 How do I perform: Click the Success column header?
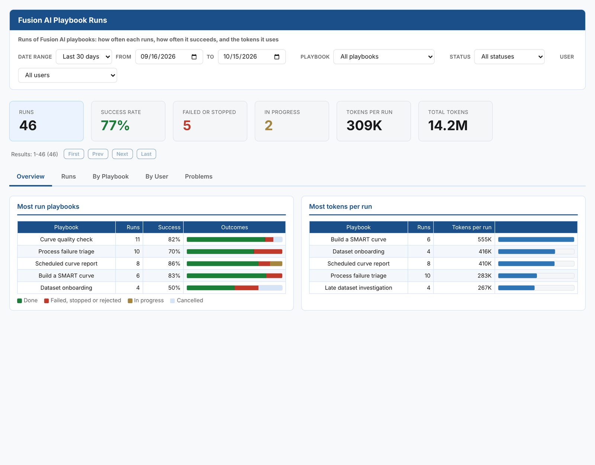click(163, 227)
